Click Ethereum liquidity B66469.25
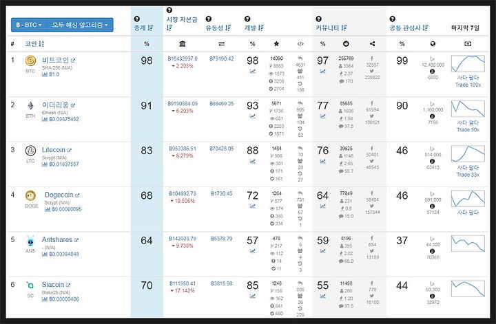This screenshot has height=324, width=496. coord(221,104)
